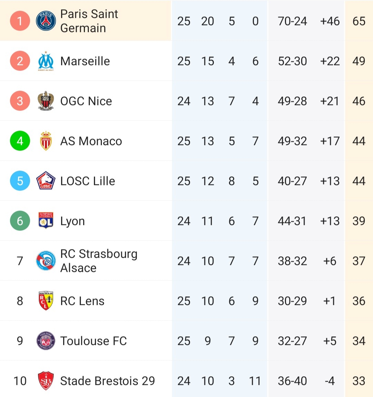This screenshot has width=373, height=397.
Task: Select Stade Brestois 29's -4 goal difference
Action: [x=329, y=381]
